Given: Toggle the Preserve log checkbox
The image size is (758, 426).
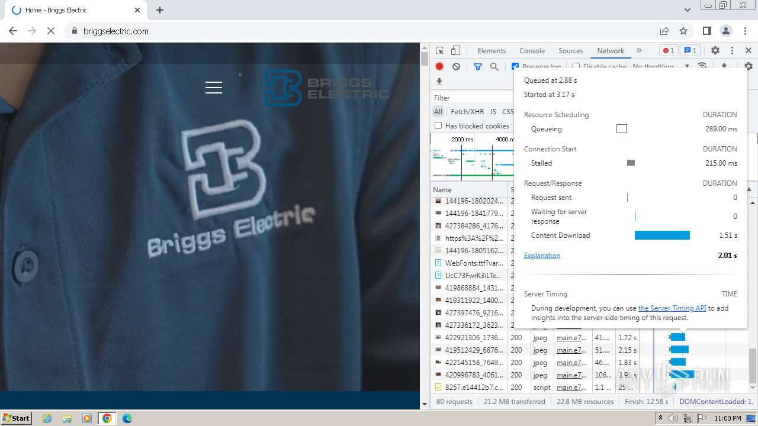Looking at the screenshot, I should click(x=515, y=66).
